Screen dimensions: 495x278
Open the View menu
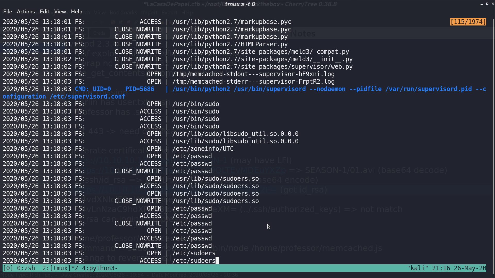point(60,12)
